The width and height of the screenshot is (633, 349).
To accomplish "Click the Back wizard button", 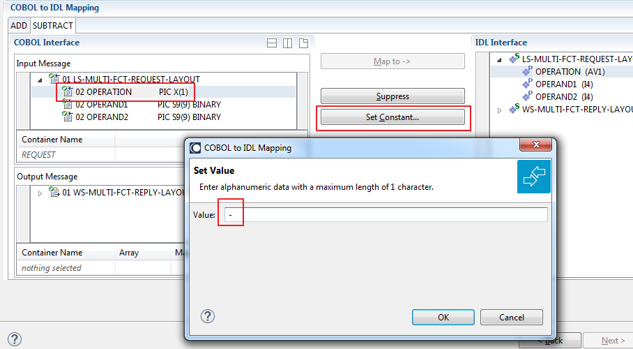I will click(x=550, y=341).
